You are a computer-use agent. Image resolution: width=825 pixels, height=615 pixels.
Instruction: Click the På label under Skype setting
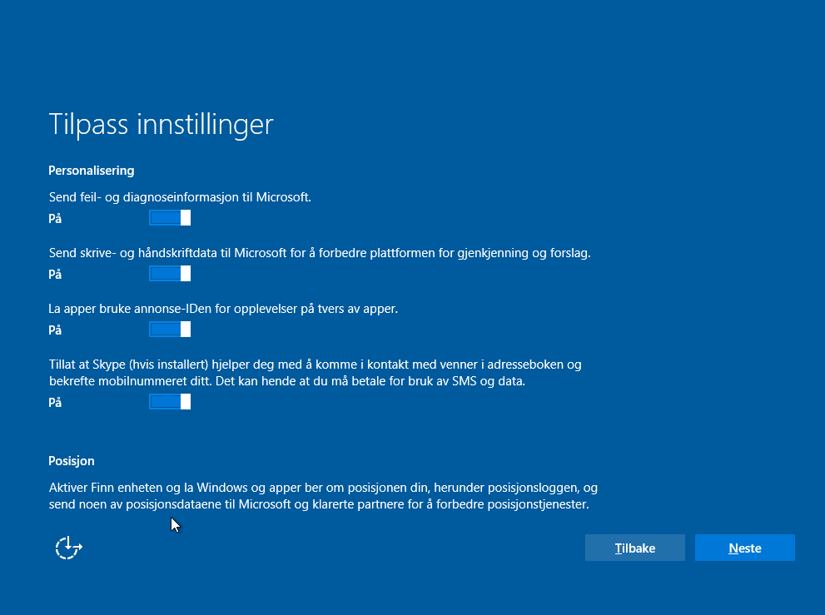pyautogui.click(x=55, y=403)
